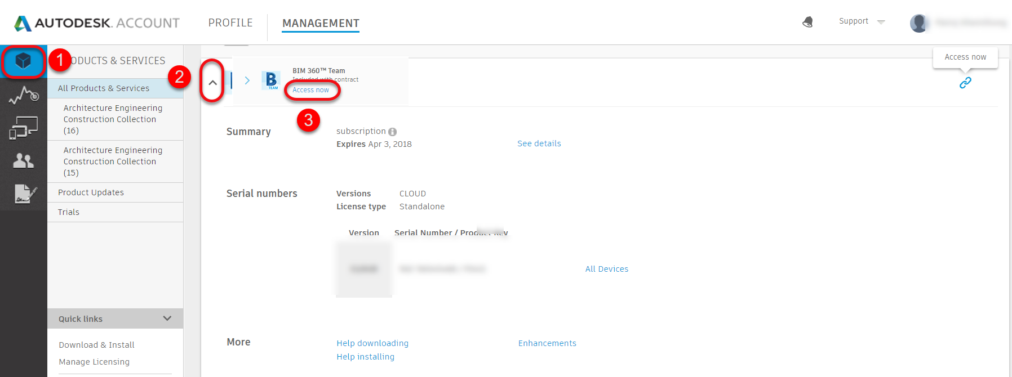Open Help installing link
Viewport: 1012px width, 377px height.
(x=366, y=357)
